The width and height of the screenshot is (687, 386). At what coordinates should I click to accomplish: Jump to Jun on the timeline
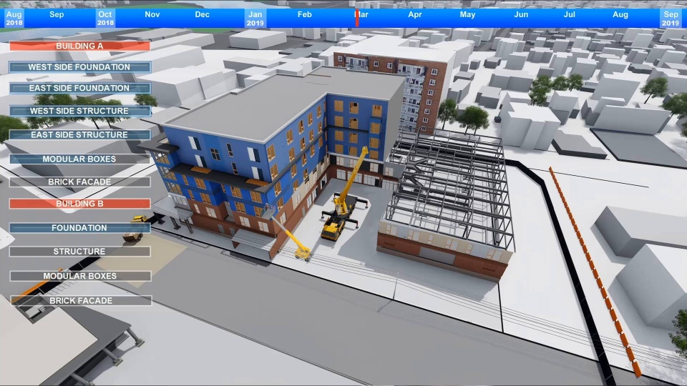(521, 14)
